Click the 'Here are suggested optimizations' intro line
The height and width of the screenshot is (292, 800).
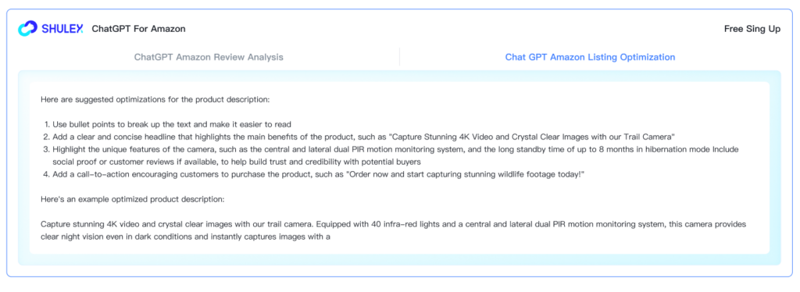[x=155, y=99]
